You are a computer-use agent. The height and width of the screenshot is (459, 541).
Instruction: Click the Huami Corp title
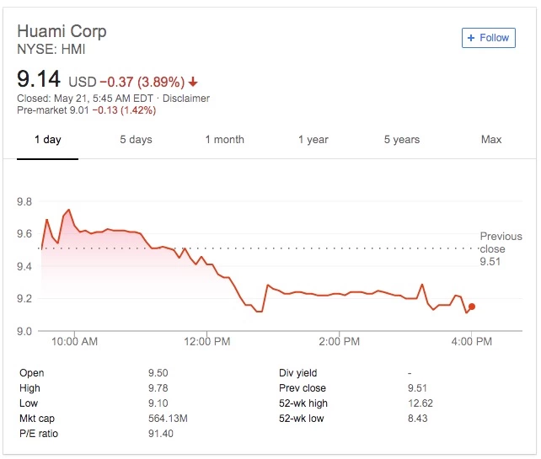62,32
